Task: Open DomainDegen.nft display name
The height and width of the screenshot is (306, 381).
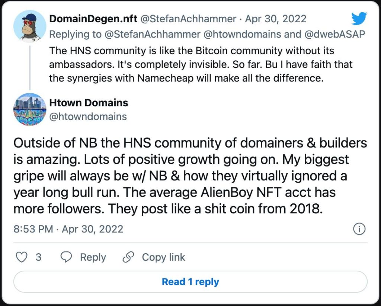Action: point(93,19)
